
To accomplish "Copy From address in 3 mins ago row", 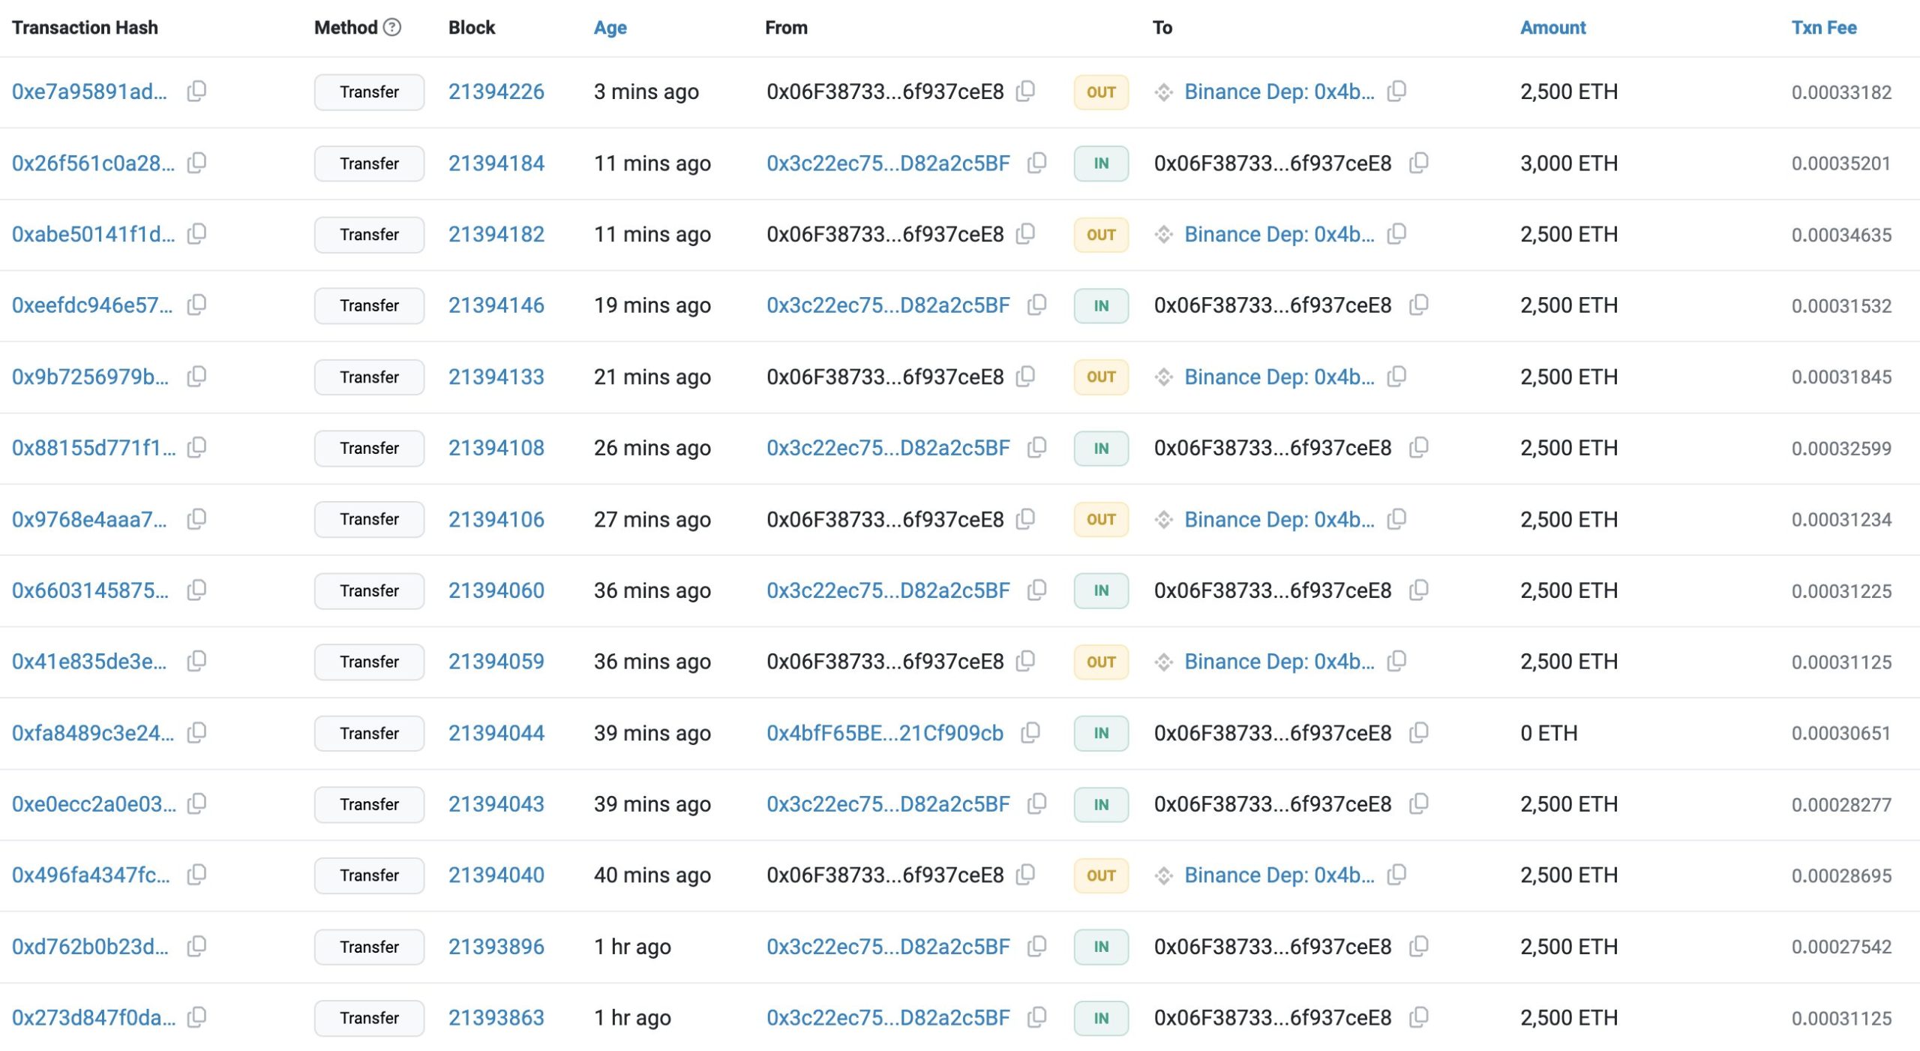I will tap(1025, 92).
